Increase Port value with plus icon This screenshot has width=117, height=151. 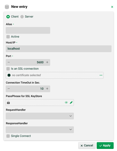(47, 62)
